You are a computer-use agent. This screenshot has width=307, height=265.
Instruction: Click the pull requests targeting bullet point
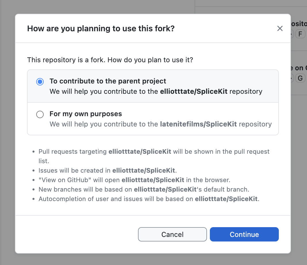(154, 151)
